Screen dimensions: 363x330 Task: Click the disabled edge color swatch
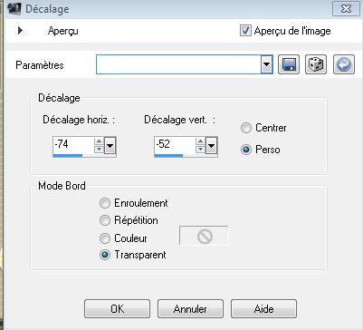205,236
